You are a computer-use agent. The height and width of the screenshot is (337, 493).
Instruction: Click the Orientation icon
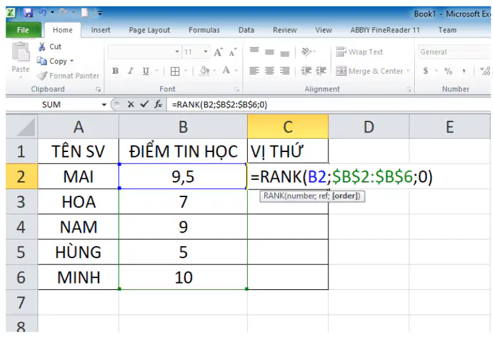306,52
